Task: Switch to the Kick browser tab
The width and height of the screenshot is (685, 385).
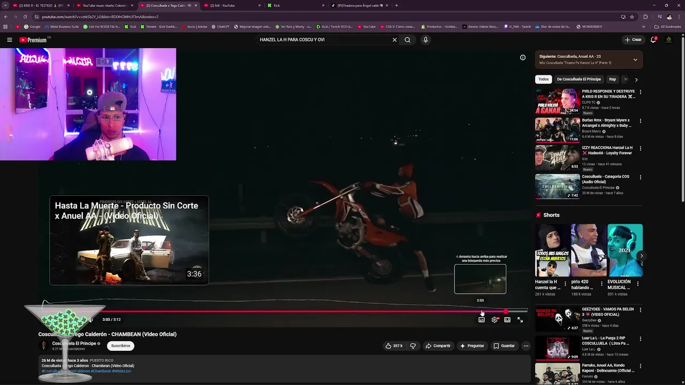Action: 296,5
